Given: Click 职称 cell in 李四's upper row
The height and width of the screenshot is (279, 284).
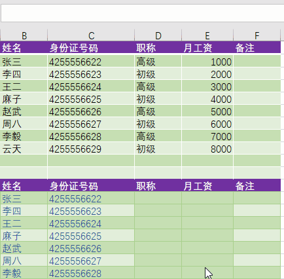Looking at the screenshot, I should click(x=158, y=74).
